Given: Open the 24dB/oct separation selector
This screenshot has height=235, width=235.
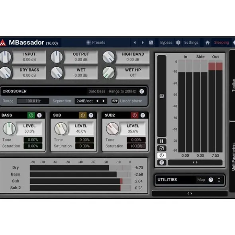Looking at the screenshot, I should pos(85,101).
